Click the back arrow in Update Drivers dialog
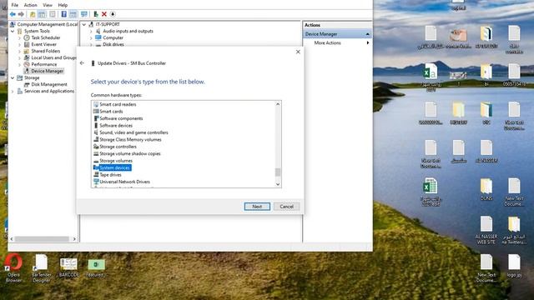This screenshot has height=300, width=534. point(82,63)
